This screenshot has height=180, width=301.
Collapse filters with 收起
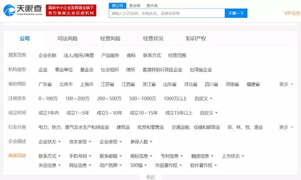pos(151,177)
